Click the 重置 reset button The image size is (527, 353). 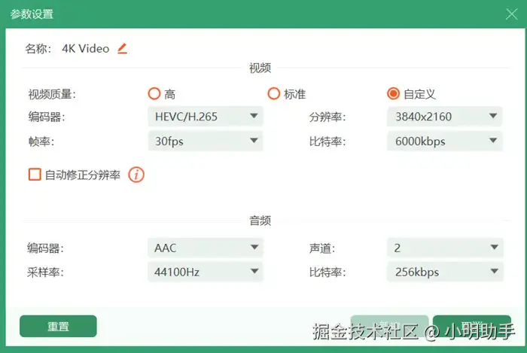[58, 326]
